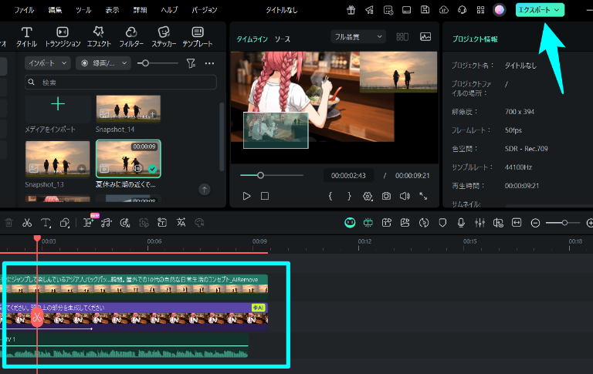
Task: Click the scissors split tool in timeline toolbar
Action: point(27,223)
